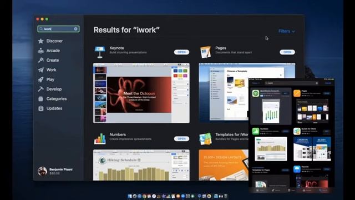355x200 pixels.
Task: Open Keynote octopus screenshot preview
Action: coord(141,93)
